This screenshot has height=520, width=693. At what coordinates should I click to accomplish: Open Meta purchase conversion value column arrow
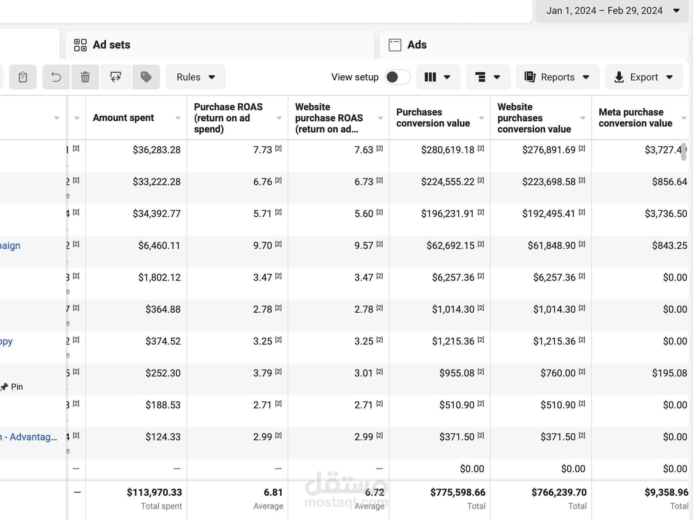click(x=684, y=118)
